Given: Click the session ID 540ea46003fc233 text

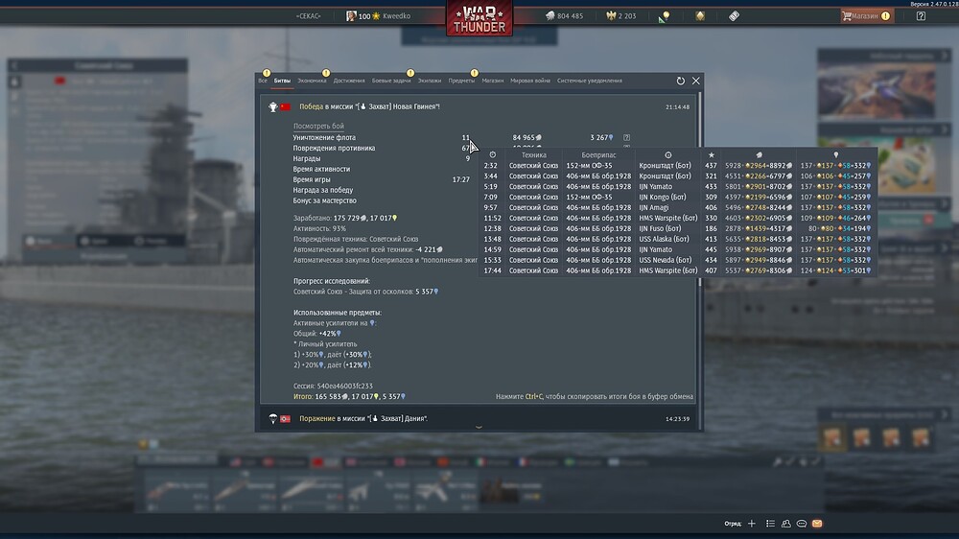Looking at the screenshot, I should (344, 387).
